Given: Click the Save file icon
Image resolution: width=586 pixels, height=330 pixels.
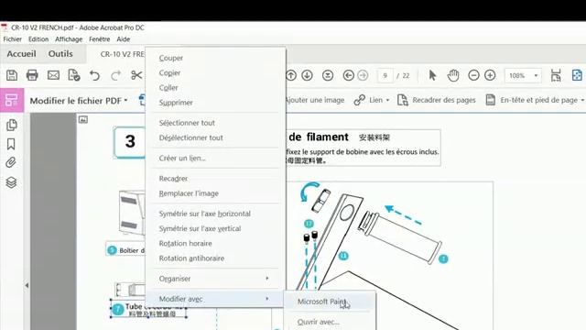Looking at the screenshot, I should coord(12,75).
